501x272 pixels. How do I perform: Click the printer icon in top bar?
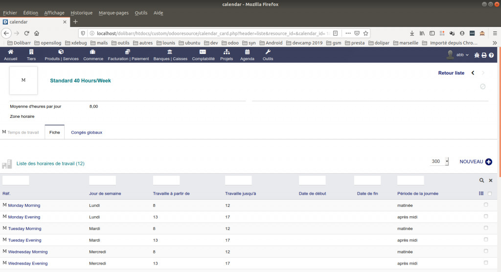tap(484, 55)
